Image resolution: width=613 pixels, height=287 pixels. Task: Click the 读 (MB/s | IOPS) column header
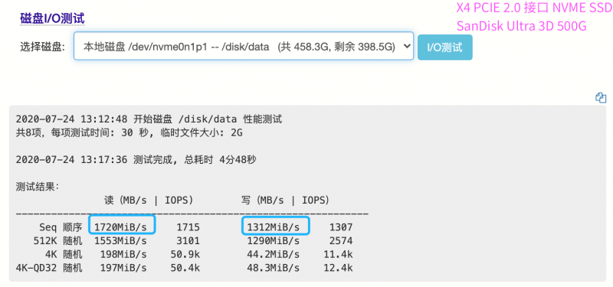point(149,200)
